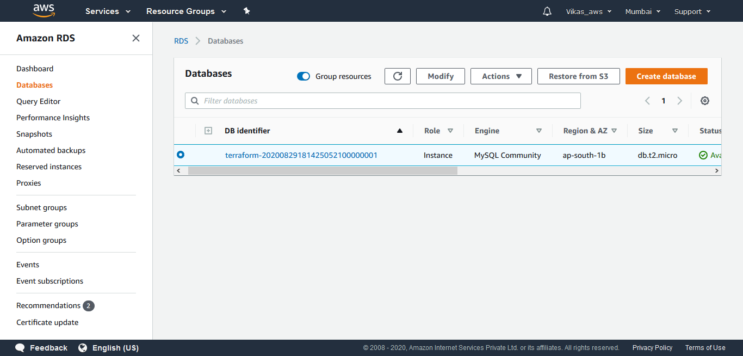Click the horizontal table scrollbar thumb

coord(323,170)
